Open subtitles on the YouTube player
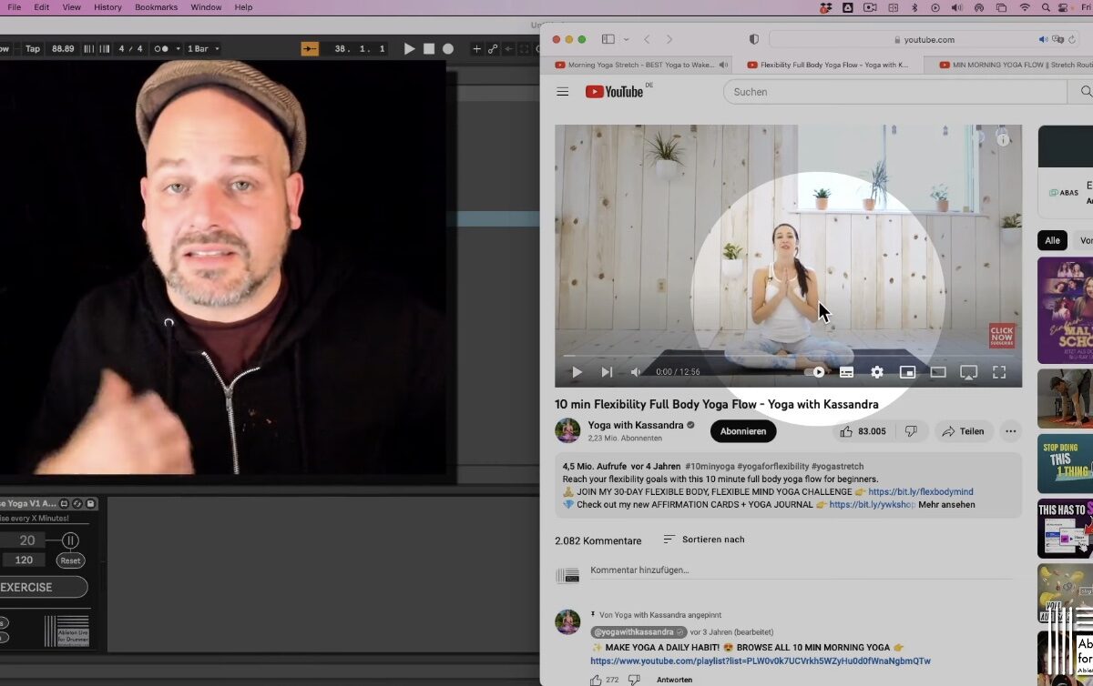Image resolution: width=1093 pixels, height=686 pixels. (x=846, y=372)
